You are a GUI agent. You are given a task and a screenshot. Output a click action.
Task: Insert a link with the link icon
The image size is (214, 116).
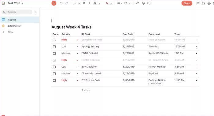(x=138, y=3)
